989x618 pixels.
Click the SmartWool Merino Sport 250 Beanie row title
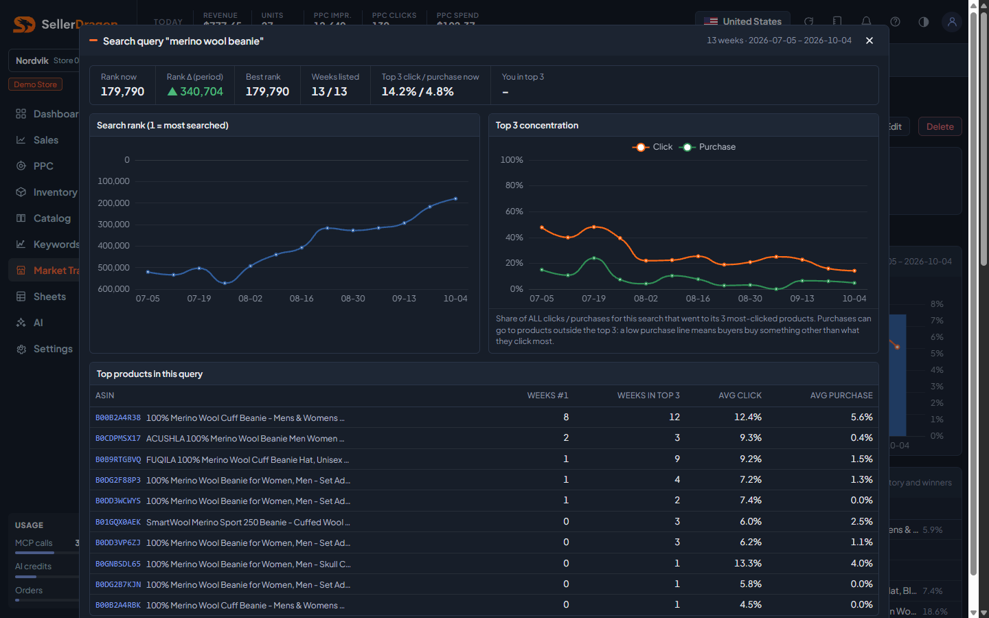coord(248,522)
